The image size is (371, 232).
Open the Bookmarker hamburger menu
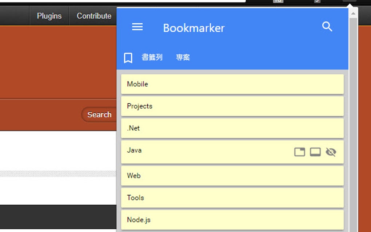(x=137, y=27)
